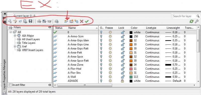Click the Layer Standards checkmark icon
The height and width of the screenshot is (95, 201).
(x=20, y=21)
